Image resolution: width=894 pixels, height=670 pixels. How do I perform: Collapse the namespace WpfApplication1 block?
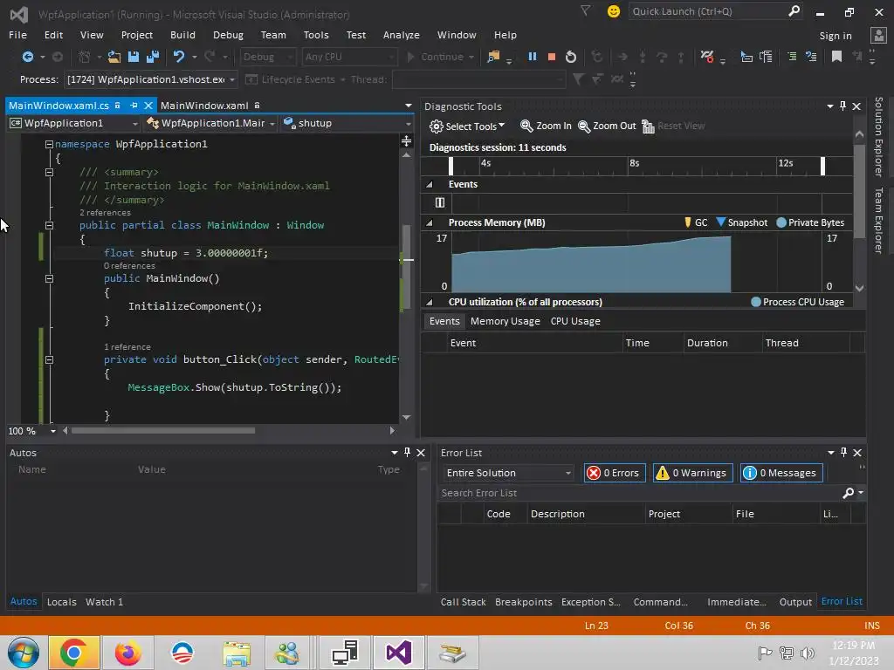[x=49, y=144]
